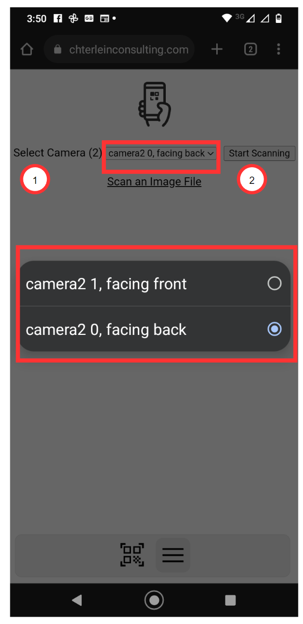Viewport: 303px width, 624px height.
Task: Open the Select Camera dropdown
Action: (161, 153)
